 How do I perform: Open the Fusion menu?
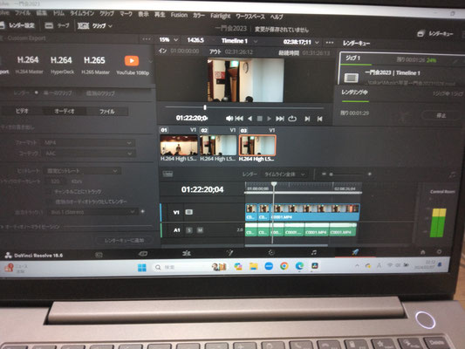(x=179, y=15)
